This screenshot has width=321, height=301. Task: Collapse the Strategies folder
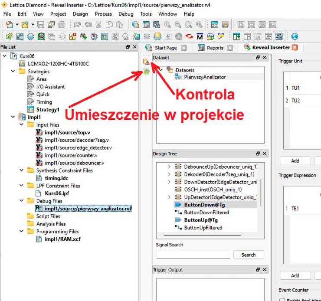[x=13, y=72]
